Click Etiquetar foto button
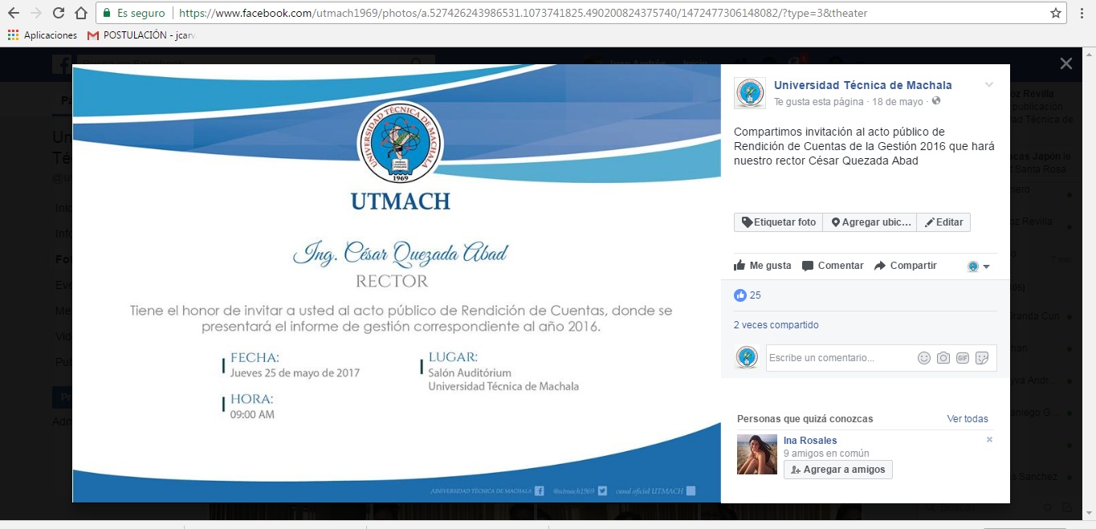Image resolution: width=1096 pixels, height=529 pixels. point(778,222)
